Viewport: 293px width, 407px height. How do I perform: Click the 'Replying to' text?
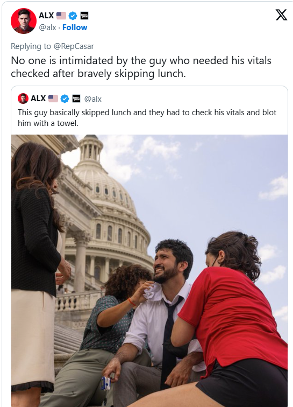pos(31,46)
